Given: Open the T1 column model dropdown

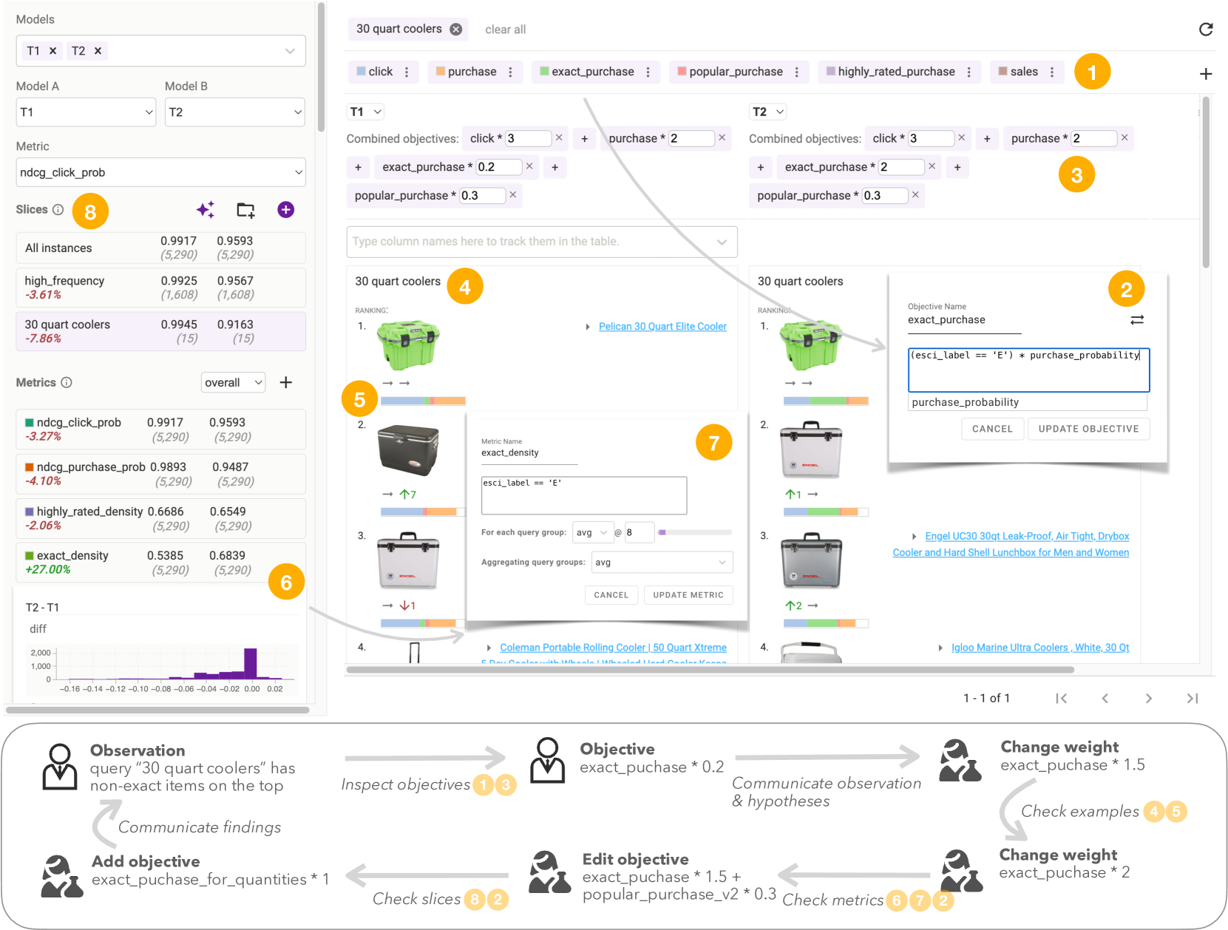Looking at the screenshot, I should [x=365, y=112].
